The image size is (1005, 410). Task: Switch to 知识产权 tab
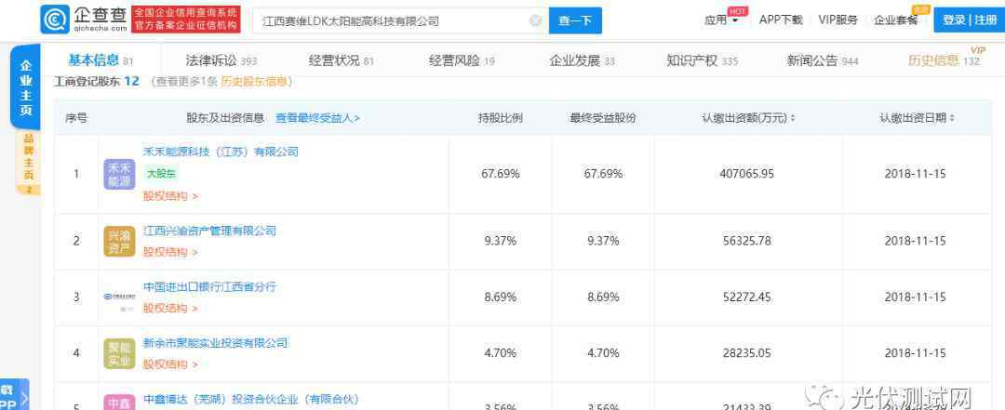pyautogui.click(x=703, y=60)
